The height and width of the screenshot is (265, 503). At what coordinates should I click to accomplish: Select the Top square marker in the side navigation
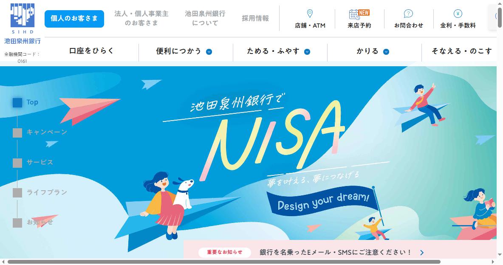click(17, 103)
